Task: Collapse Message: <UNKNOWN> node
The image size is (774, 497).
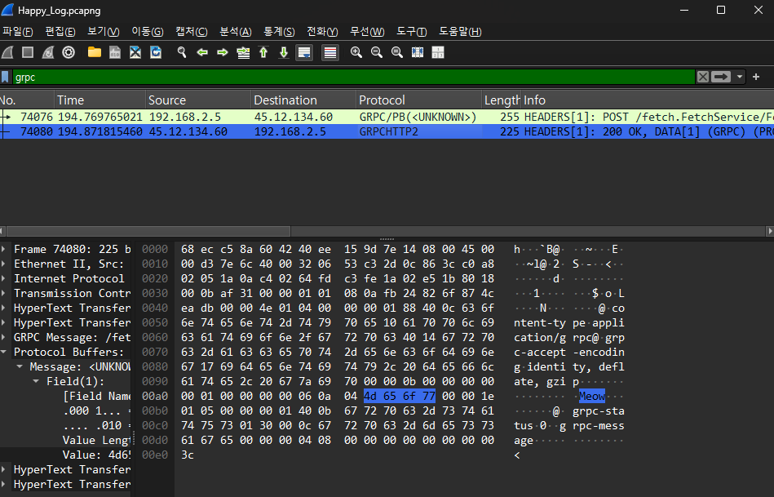Action: pyautogui.click(x=20, y=367)
